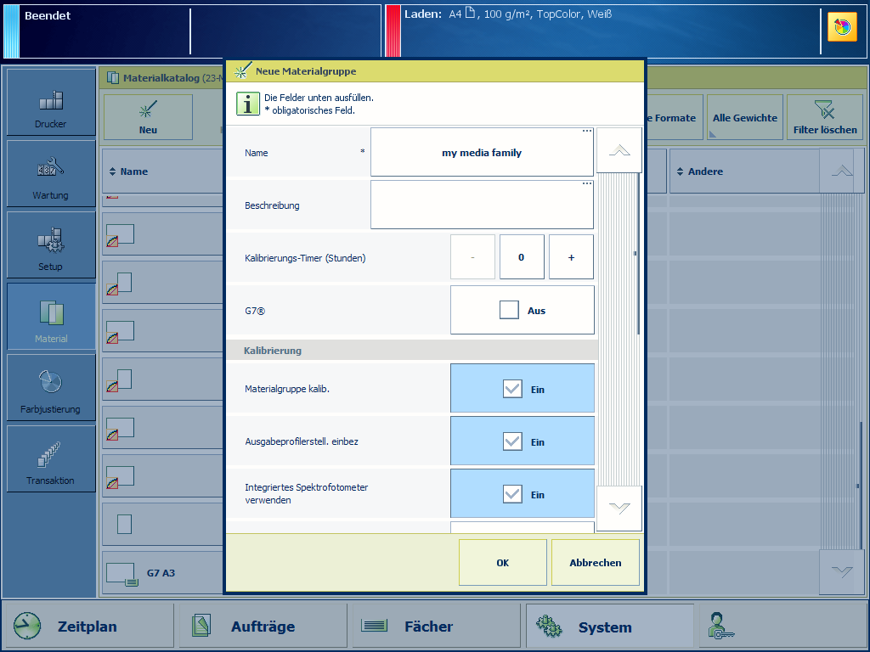Open the Formate filter dropdown

point(674,117)
